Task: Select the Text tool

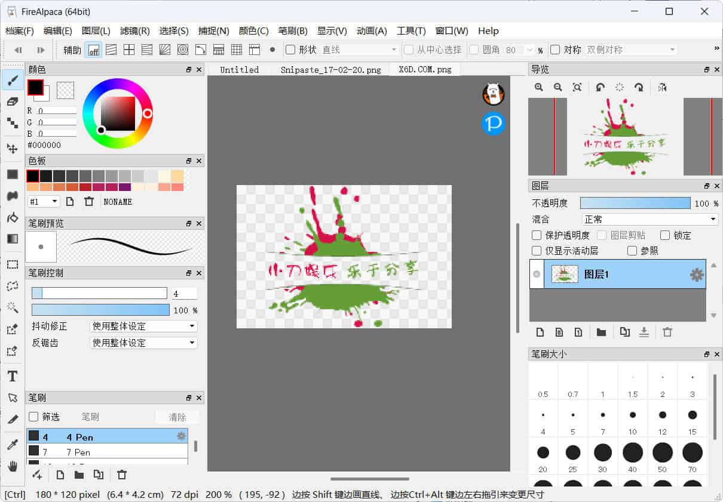Action: (x=12, y=376)
